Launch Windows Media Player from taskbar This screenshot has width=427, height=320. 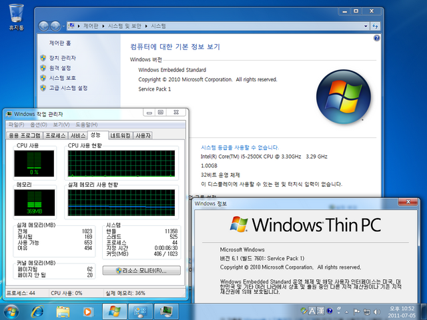tap(87, 312)
